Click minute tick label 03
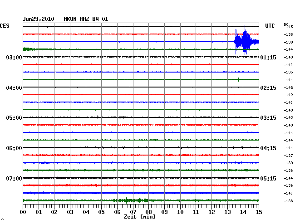The width and height of the screenshot is (295, 224). [x=70, y=212]
